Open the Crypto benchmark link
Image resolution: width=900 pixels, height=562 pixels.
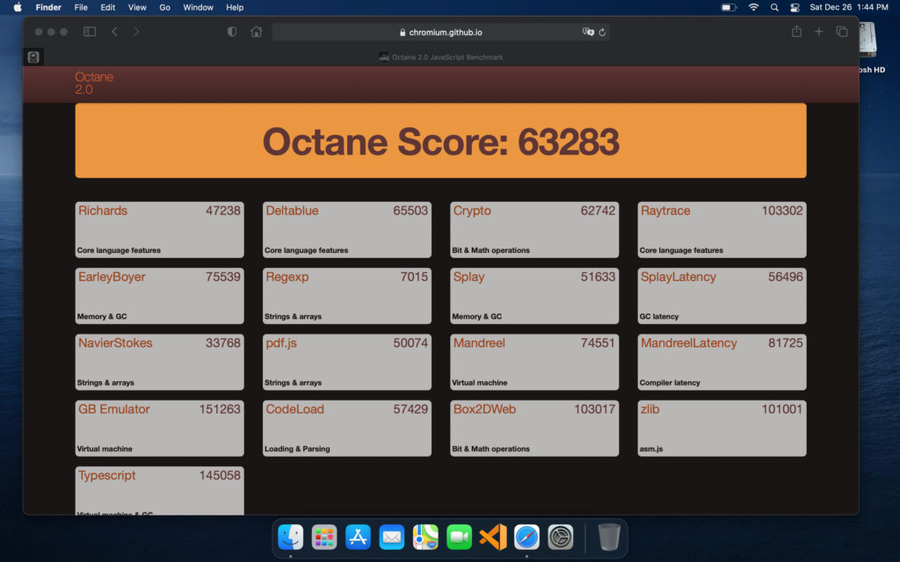(x=472, y=211)
